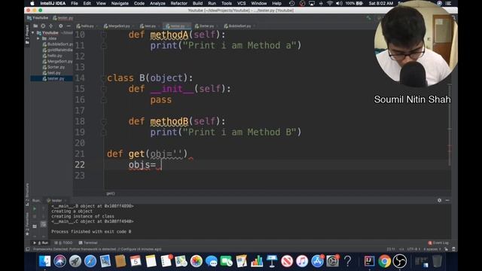
Task: Click tool window quick access icon in status bar
Action: pos(28,249)
